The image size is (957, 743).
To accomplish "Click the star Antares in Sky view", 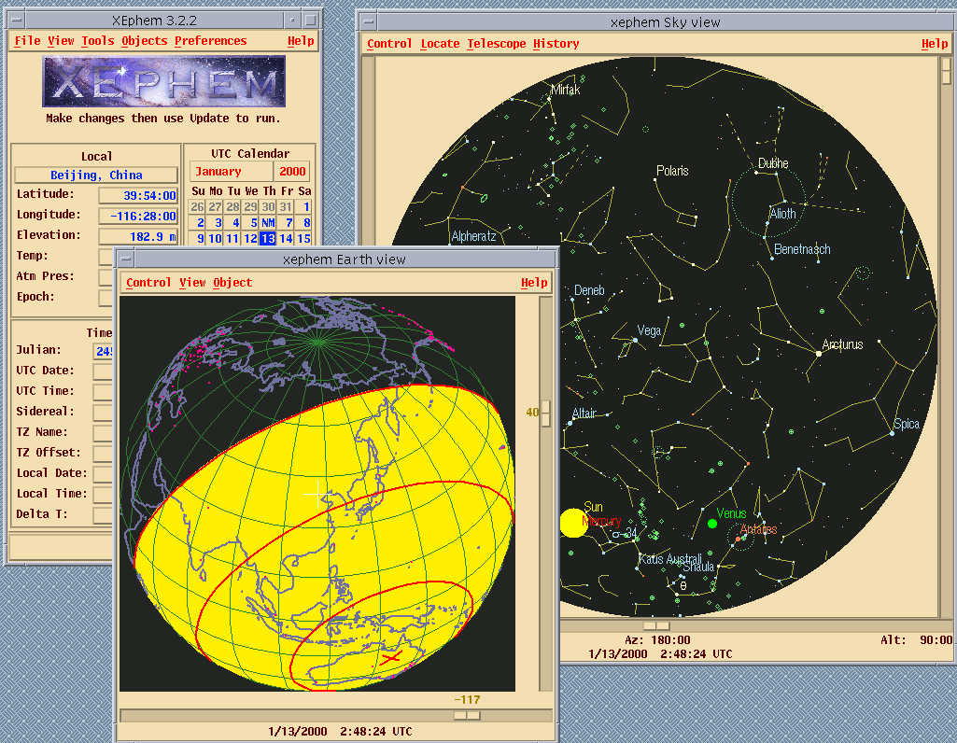I will coord(738,540).
